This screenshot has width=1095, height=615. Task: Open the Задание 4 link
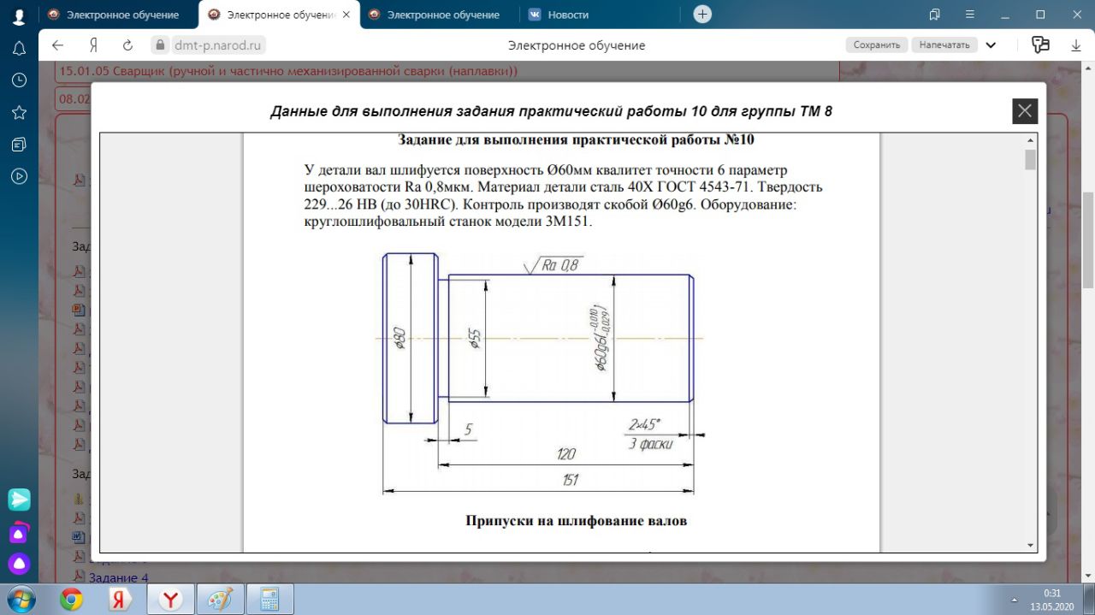[x=118, y=578]
